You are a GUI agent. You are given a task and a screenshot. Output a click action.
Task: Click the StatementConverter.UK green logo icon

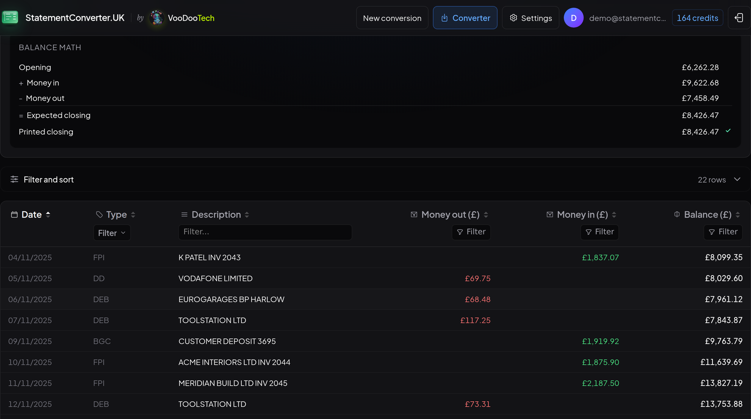(x=10, y=18)
